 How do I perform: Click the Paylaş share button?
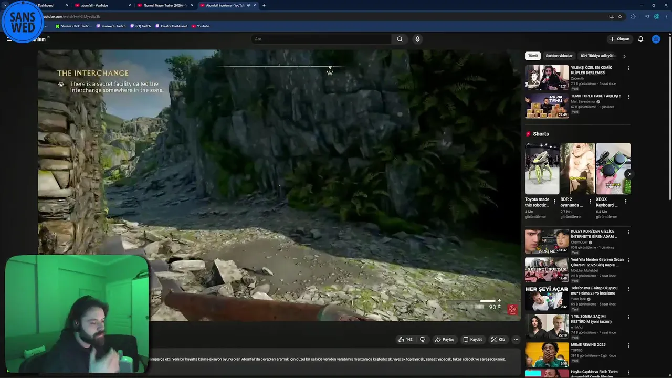(x=444, y=340)
